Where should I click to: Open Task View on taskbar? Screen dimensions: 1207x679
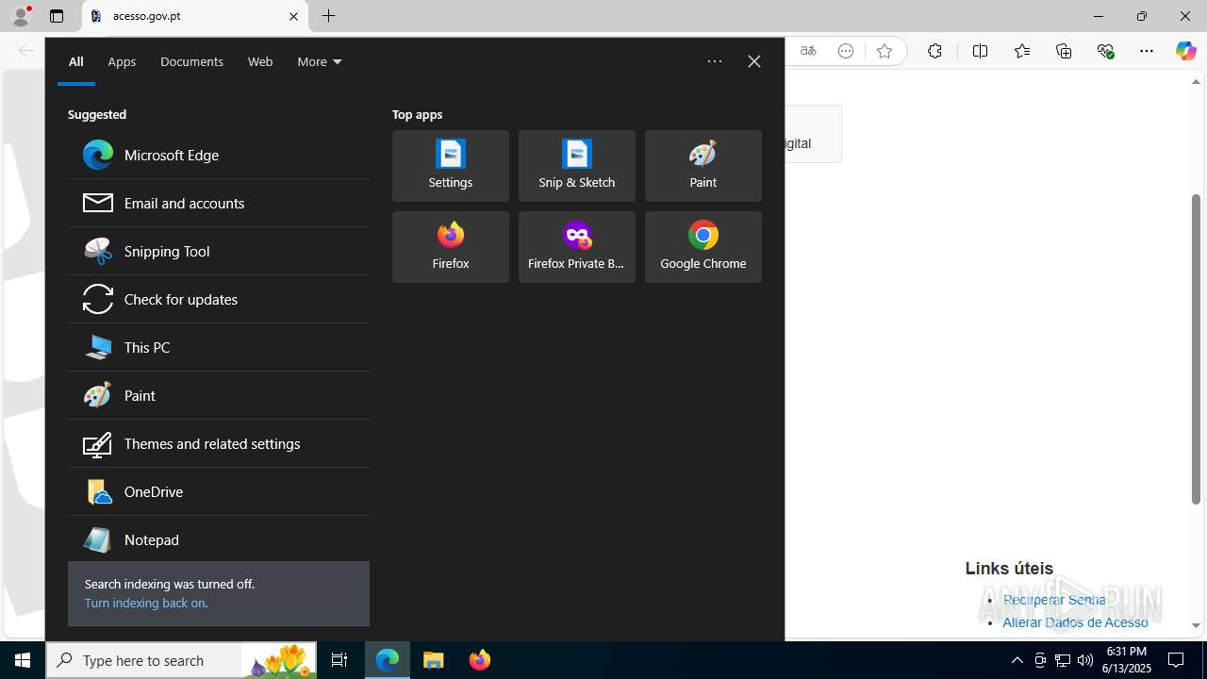[339, 660]
